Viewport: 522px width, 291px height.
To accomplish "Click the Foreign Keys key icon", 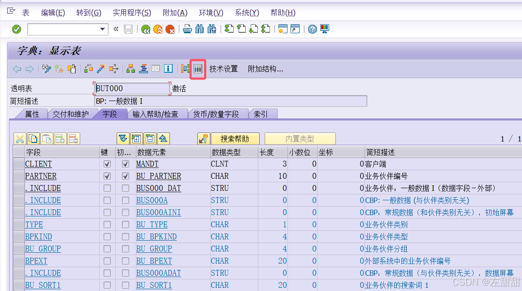I will click(x=204, y=139).
